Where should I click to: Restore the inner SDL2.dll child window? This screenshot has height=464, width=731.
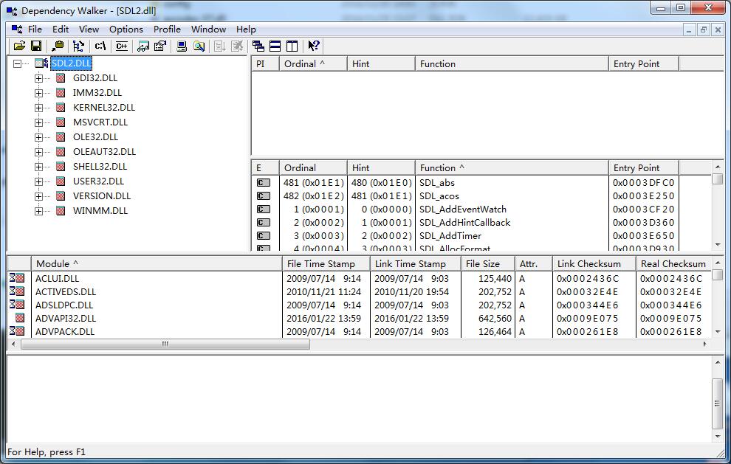704,30
